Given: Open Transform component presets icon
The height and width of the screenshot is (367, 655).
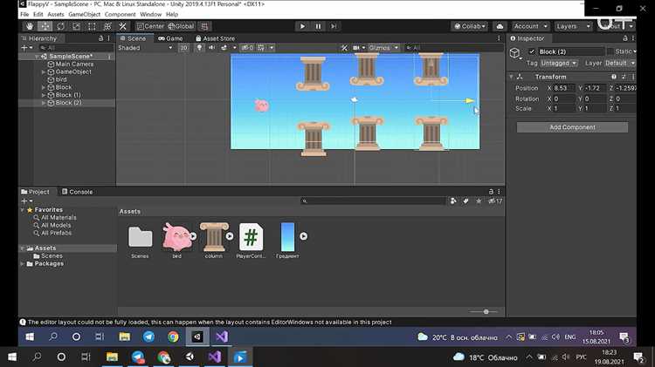Looking at the screenshot, I should tap(624, 77).
